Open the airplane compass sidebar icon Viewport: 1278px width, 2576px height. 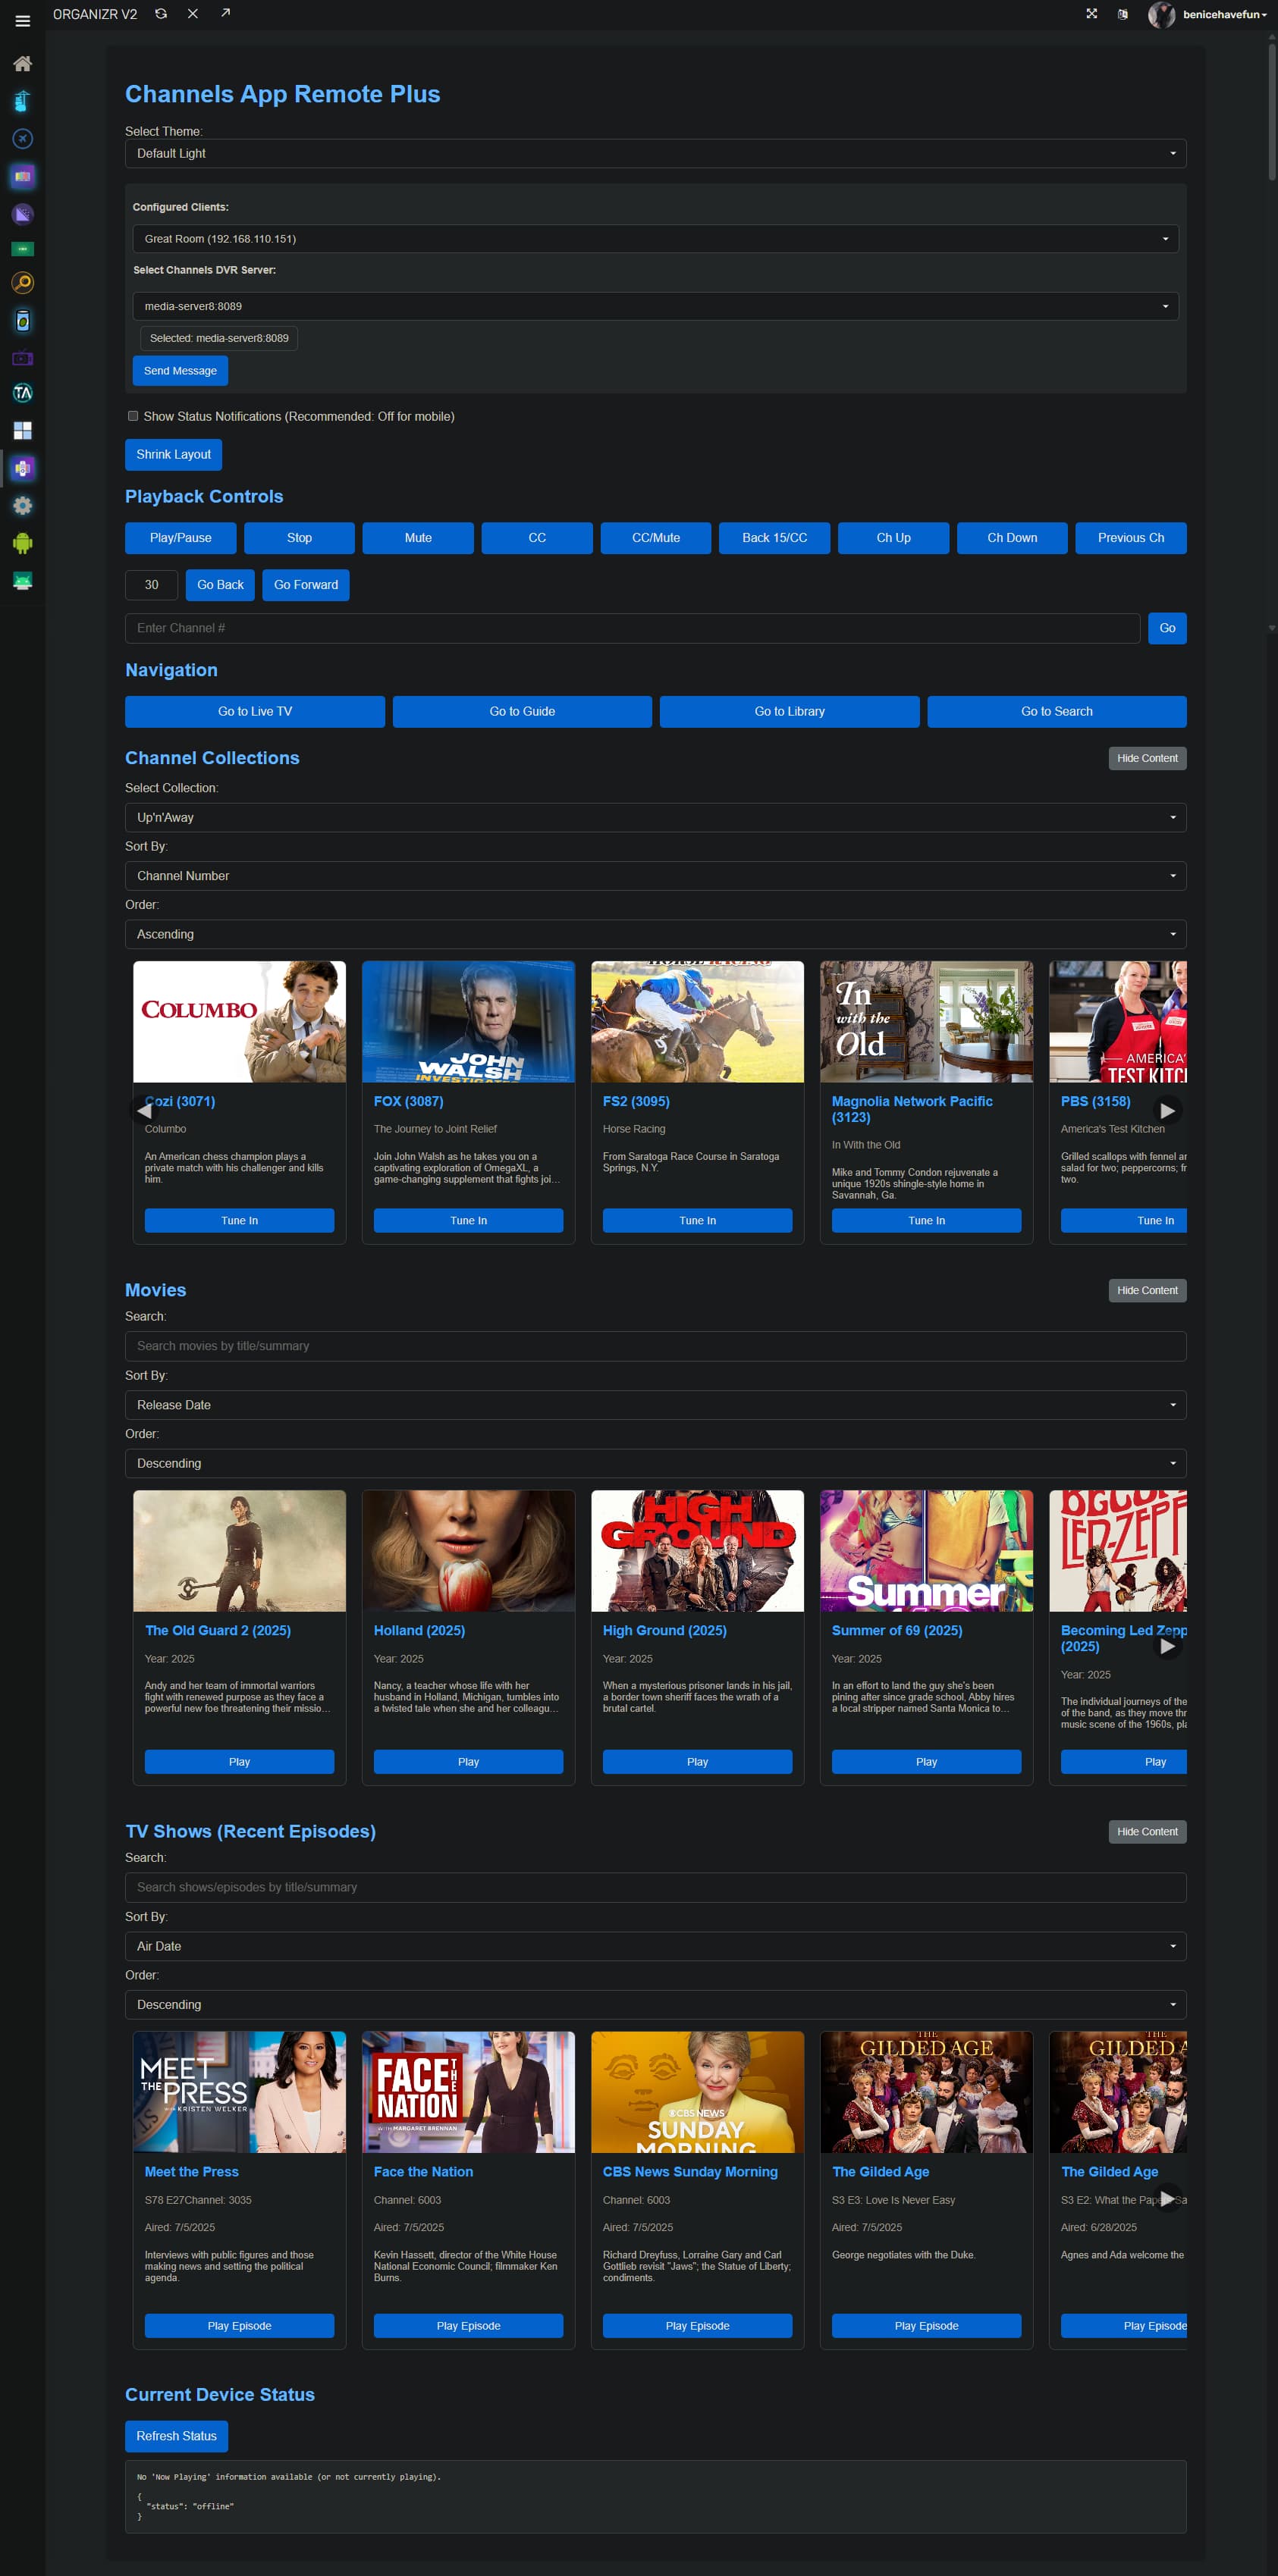click(22, 139)
